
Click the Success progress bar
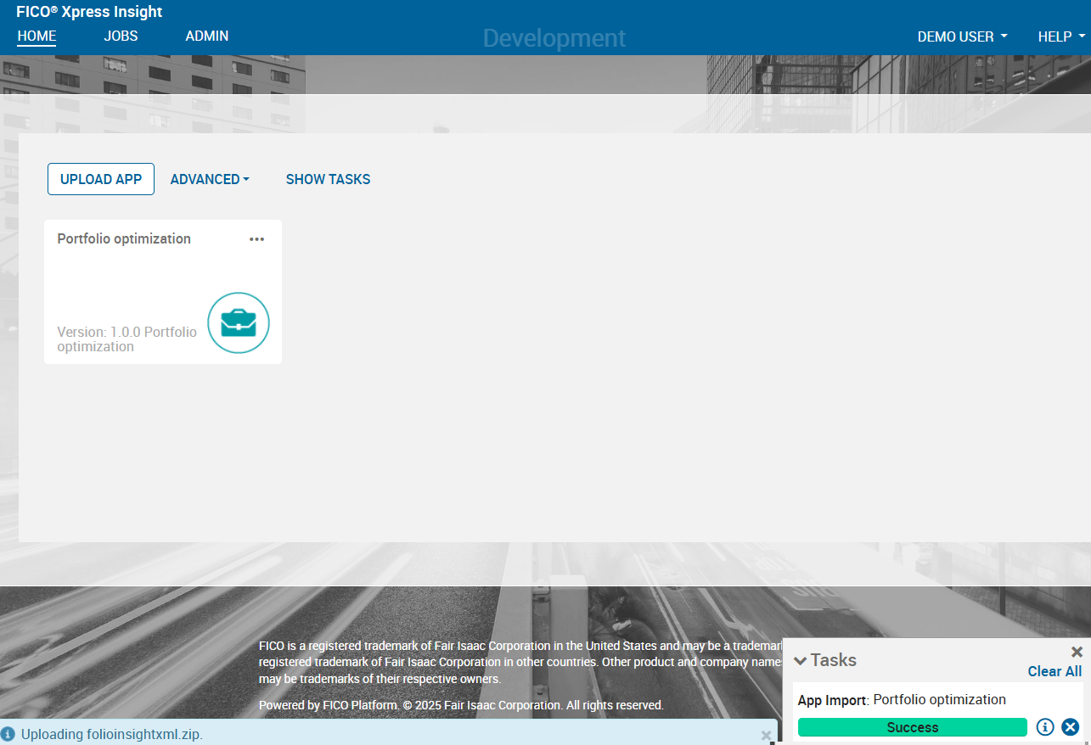click(912, 727)
